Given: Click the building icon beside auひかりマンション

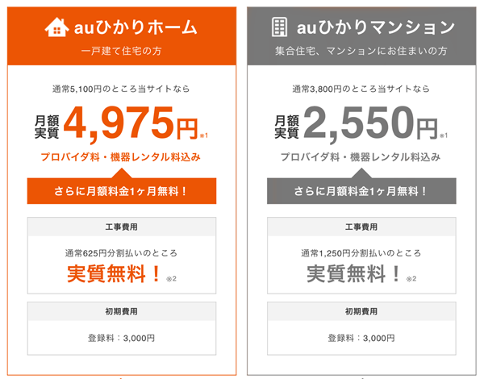Looking at the screenshot, I should coord(280,27).
